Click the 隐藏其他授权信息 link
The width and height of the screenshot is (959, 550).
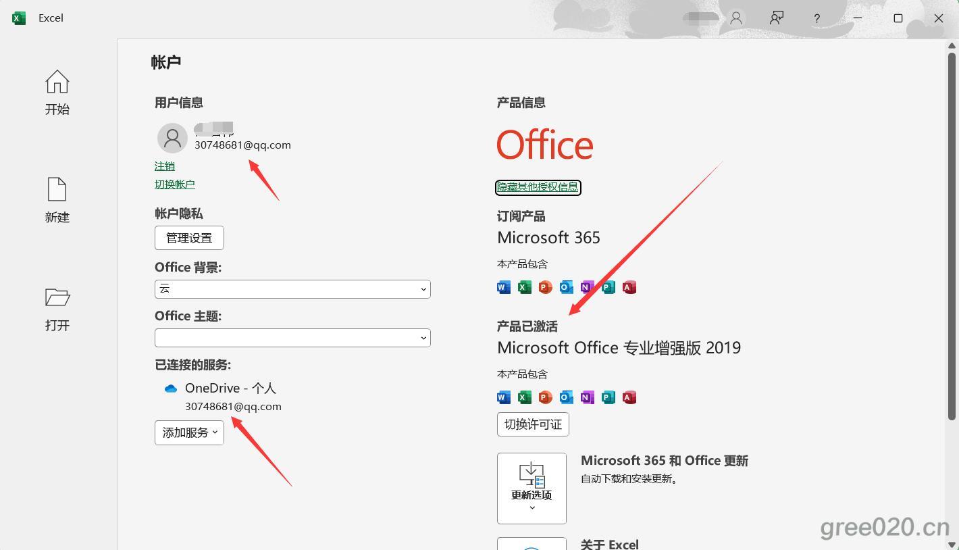(x=538, y=187)
